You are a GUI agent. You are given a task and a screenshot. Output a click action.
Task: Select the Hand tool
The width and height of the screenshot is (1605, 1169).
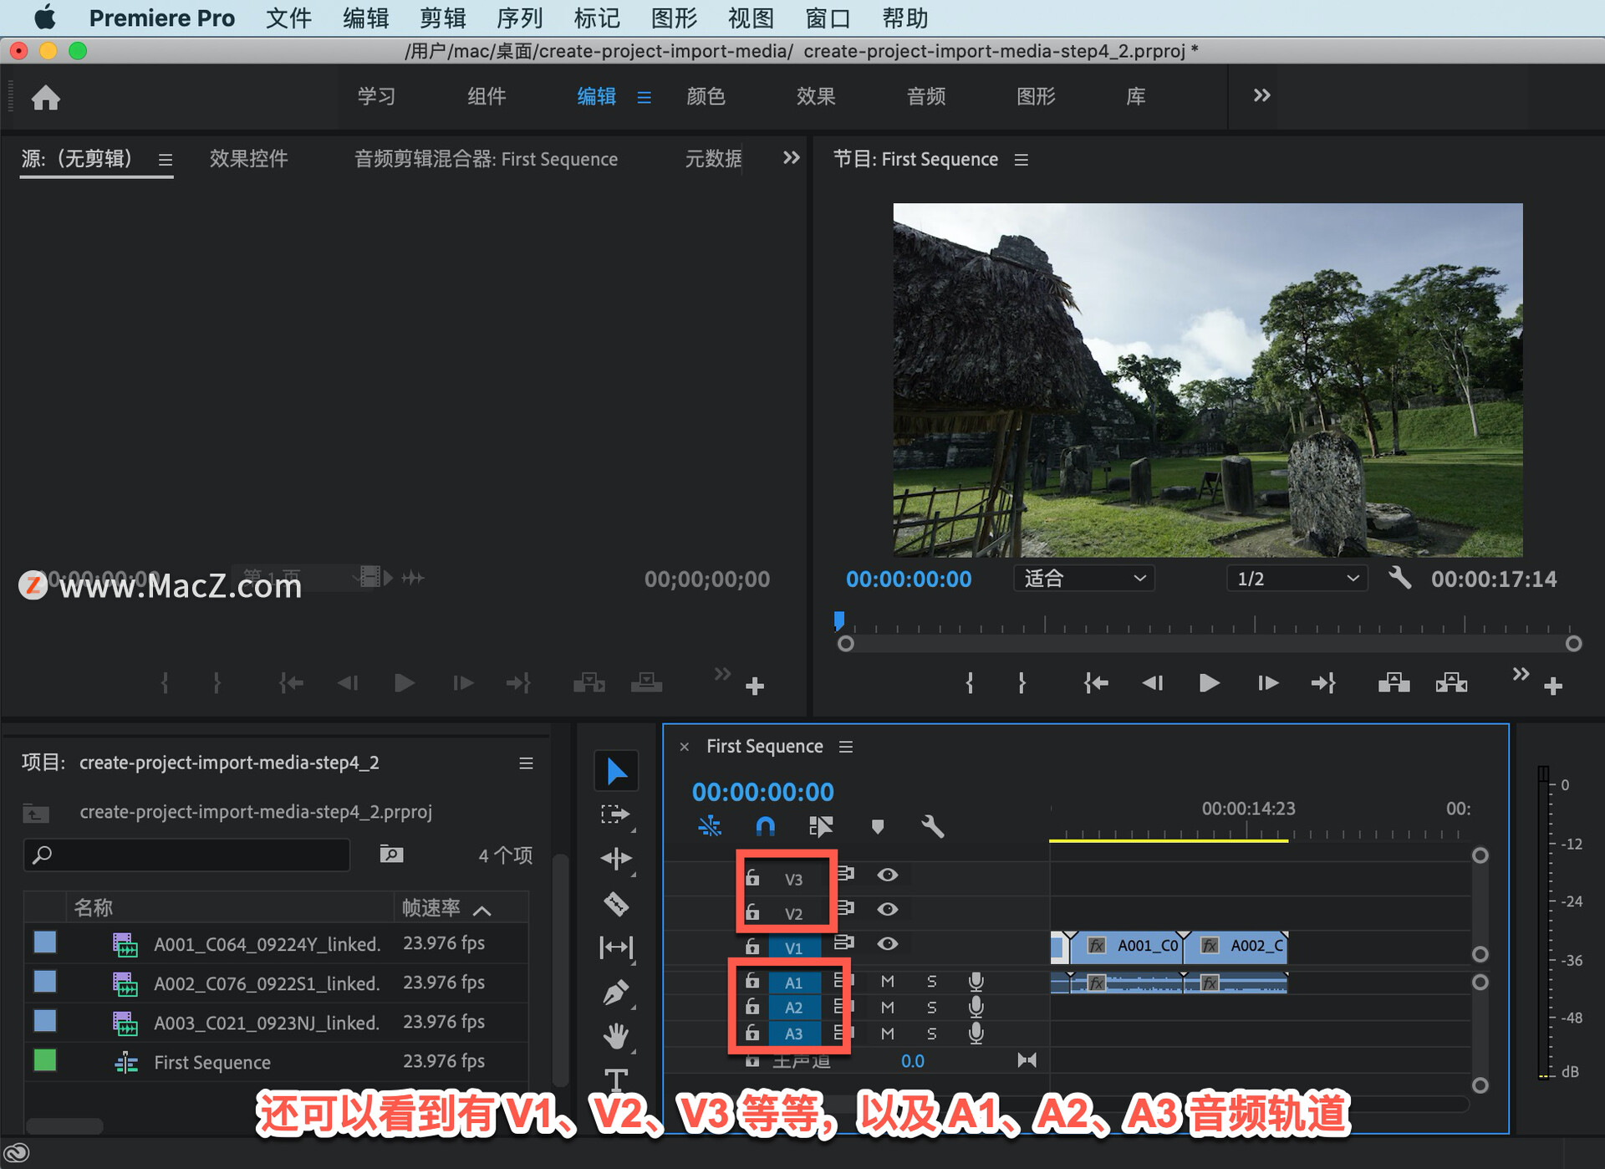(616, 1036)
